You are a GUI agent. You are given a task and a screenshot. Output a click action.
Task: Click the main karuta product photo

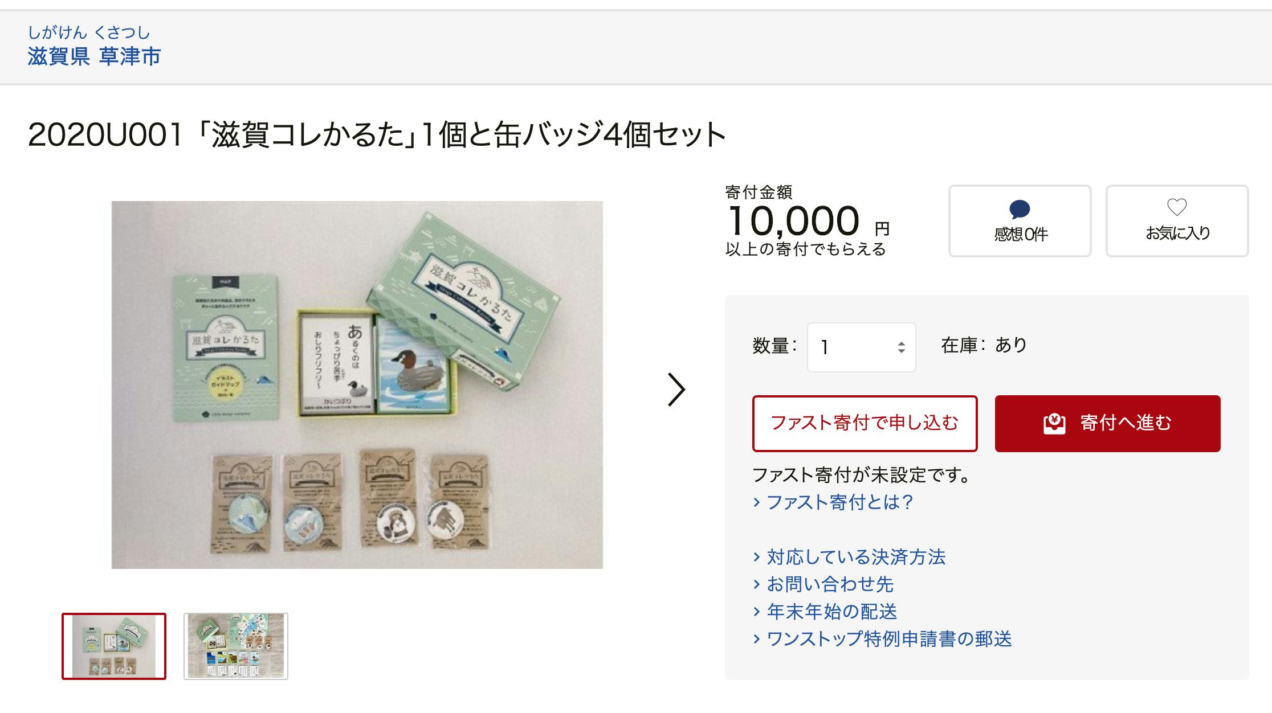coord(357,384)
